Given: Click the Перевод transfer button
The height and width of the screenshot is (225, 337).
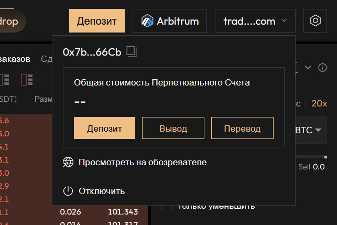Looking at the screenshot, I should (242, 128).
